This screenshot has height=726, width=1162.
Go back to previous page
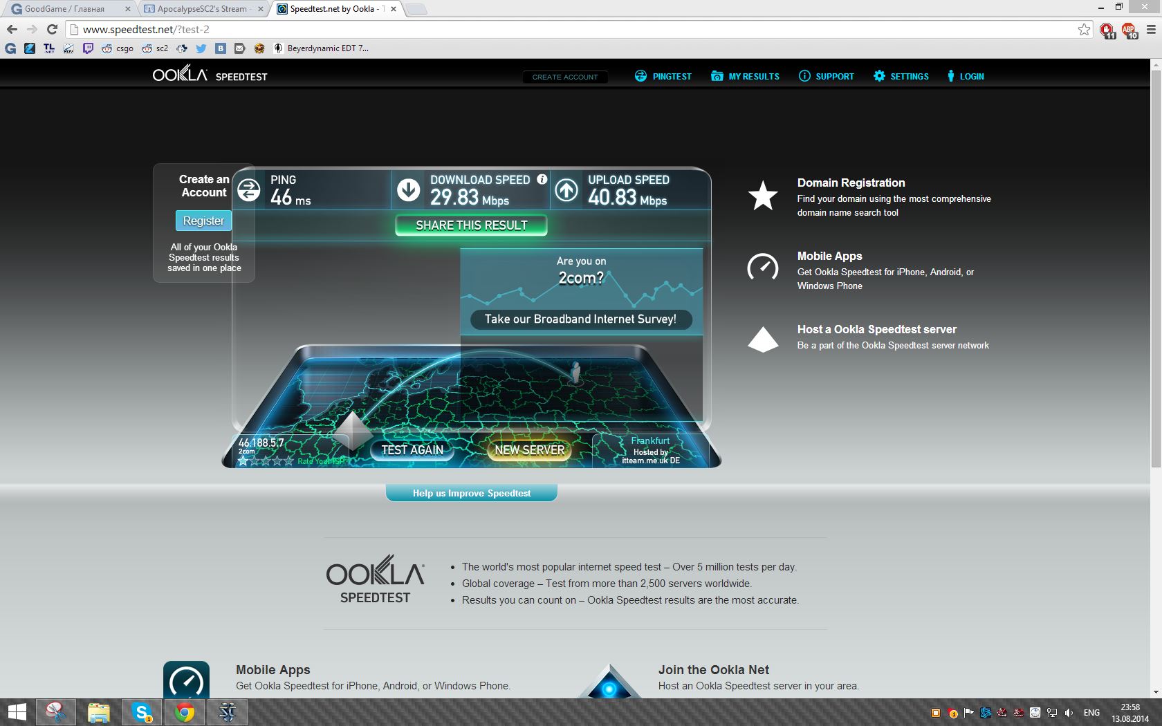12,29
